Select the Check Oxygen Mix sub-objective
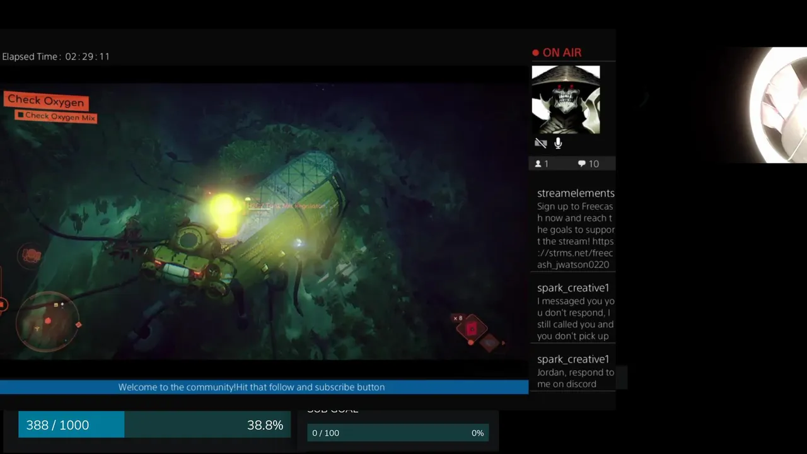 click(56, 116)
